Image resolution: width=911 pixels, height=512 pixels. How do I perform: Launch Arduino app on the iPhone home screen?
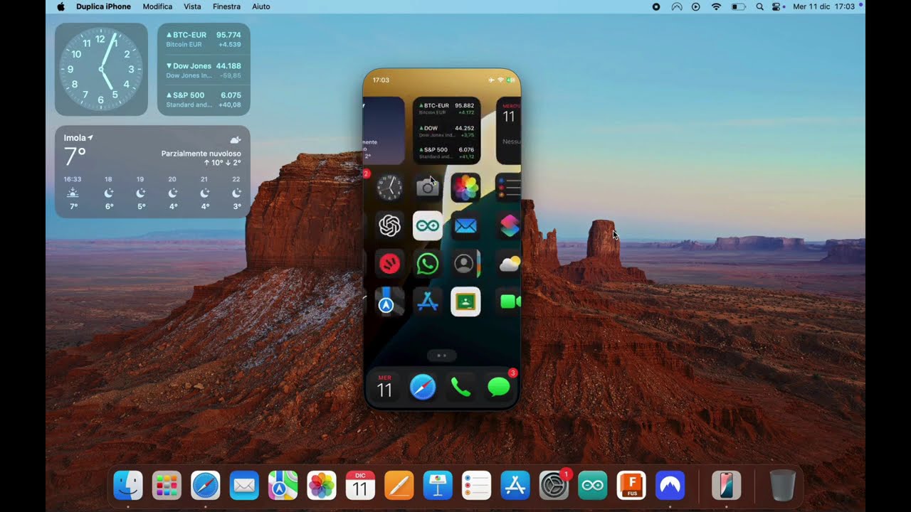coord(427,225)
